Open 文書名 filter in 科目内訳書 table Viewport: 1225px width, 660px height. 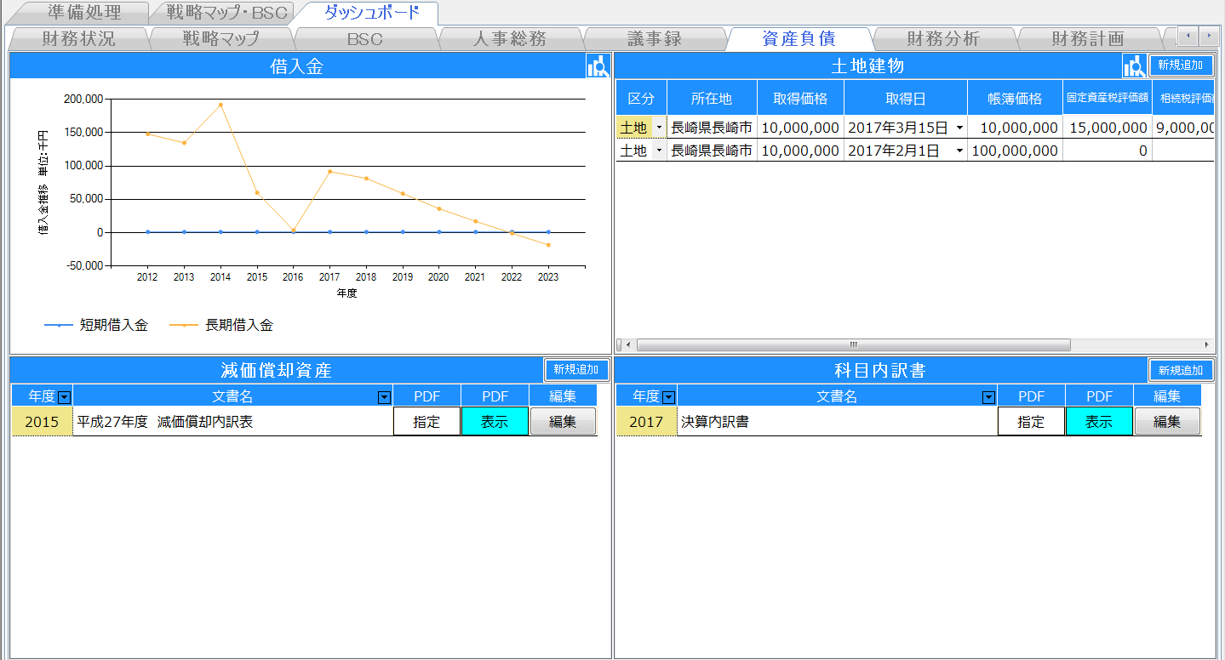(x=987, y=397)
